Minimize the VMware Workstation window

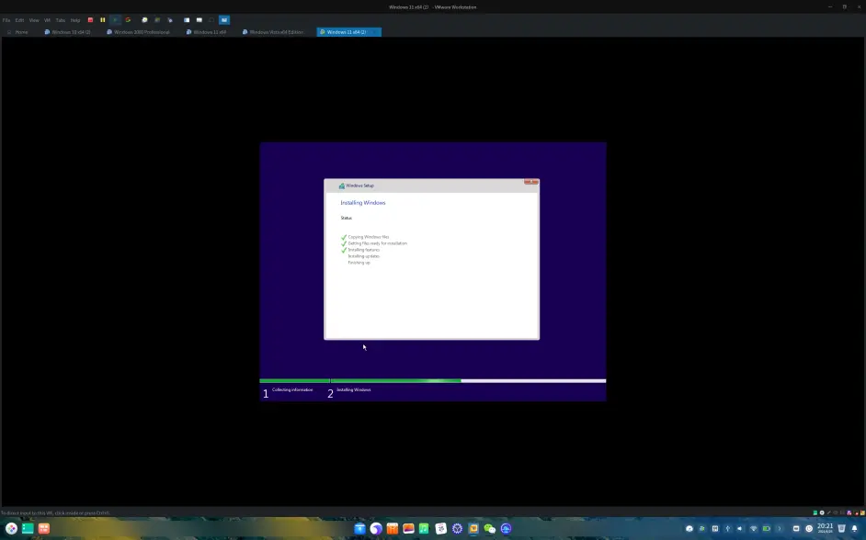click(829, 7)
